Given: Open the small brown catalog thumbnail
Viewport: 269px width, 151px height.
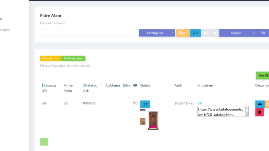Looking at the screenshot, I should 143,122.
